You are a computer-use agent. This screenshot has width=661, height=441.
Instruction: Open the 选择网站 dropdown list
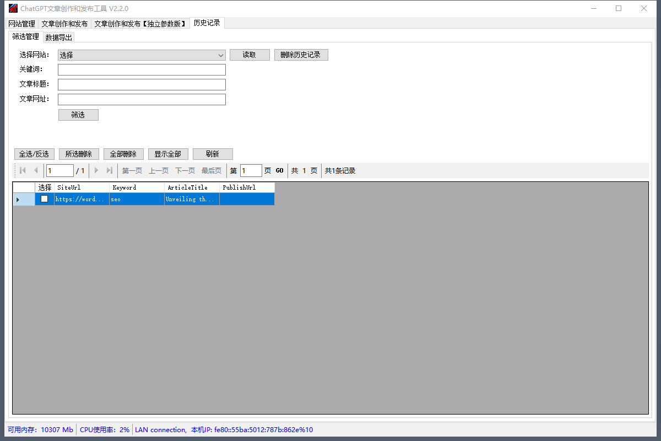click(x=142, y=55)
